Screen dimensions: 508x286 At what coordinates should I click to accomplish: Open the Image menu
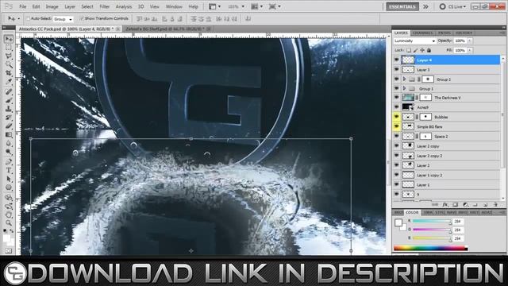[52, 6]
